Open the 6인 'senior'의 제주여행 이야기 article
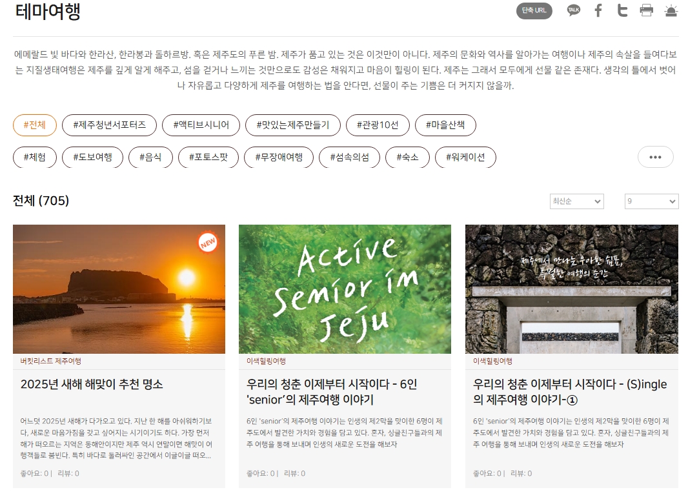 (332, 392)
